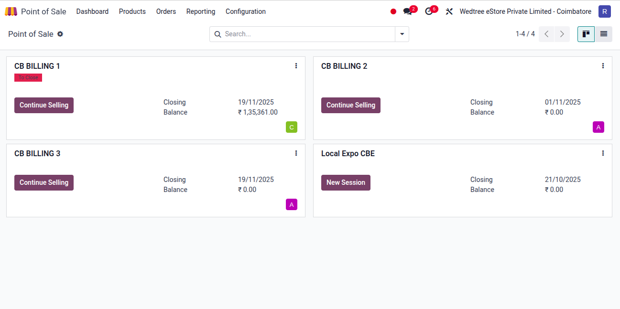Open the chat messages icon
The image size is (620, 309).
click(x=407, y=11)
